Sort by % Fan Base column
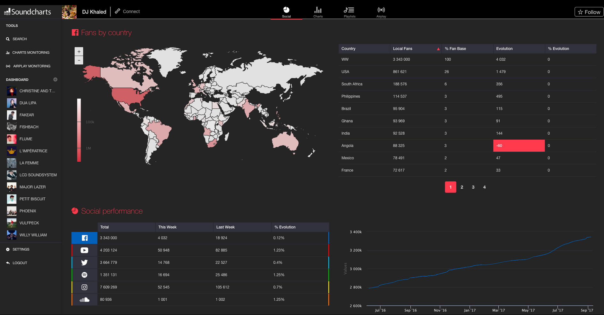Screen dimensions: 604x315 pyautogui.click(x=467, y=49)
